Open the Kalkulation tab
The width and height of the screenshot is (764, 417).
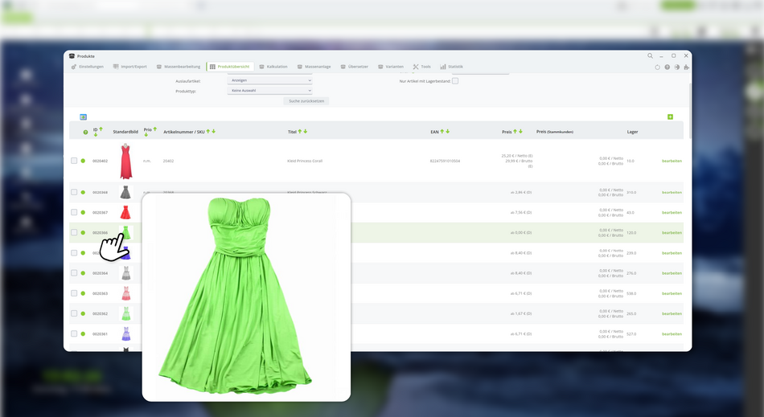[x=273, y=67]
